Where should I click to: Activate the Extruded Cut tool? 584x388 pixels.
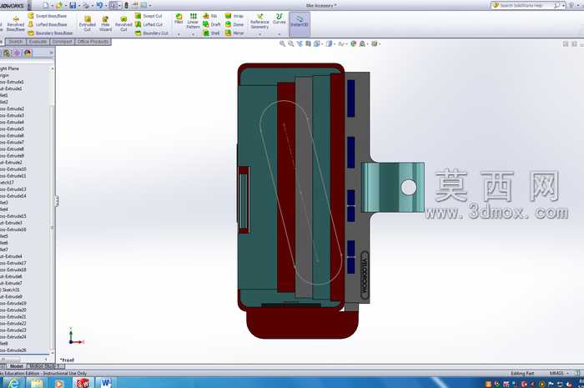pyautogui.click(x=87, y=24)
